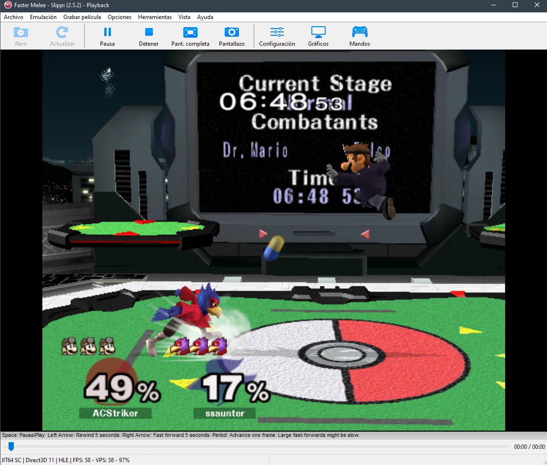Click the Slippi logo in the title bar
The image size is (547, 465).
7,5
